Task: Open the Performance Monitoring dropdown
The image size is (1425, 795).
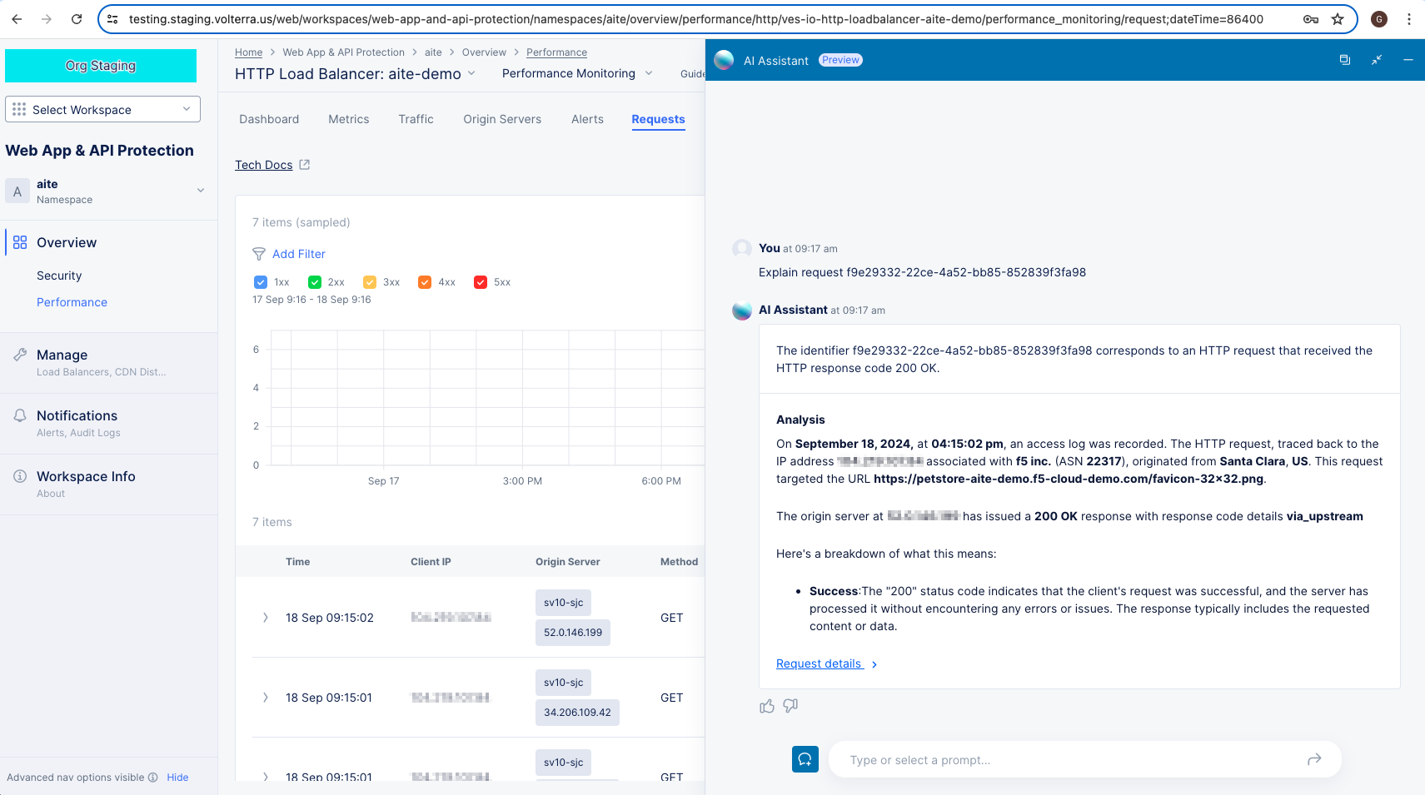Action: click(575, 73)
